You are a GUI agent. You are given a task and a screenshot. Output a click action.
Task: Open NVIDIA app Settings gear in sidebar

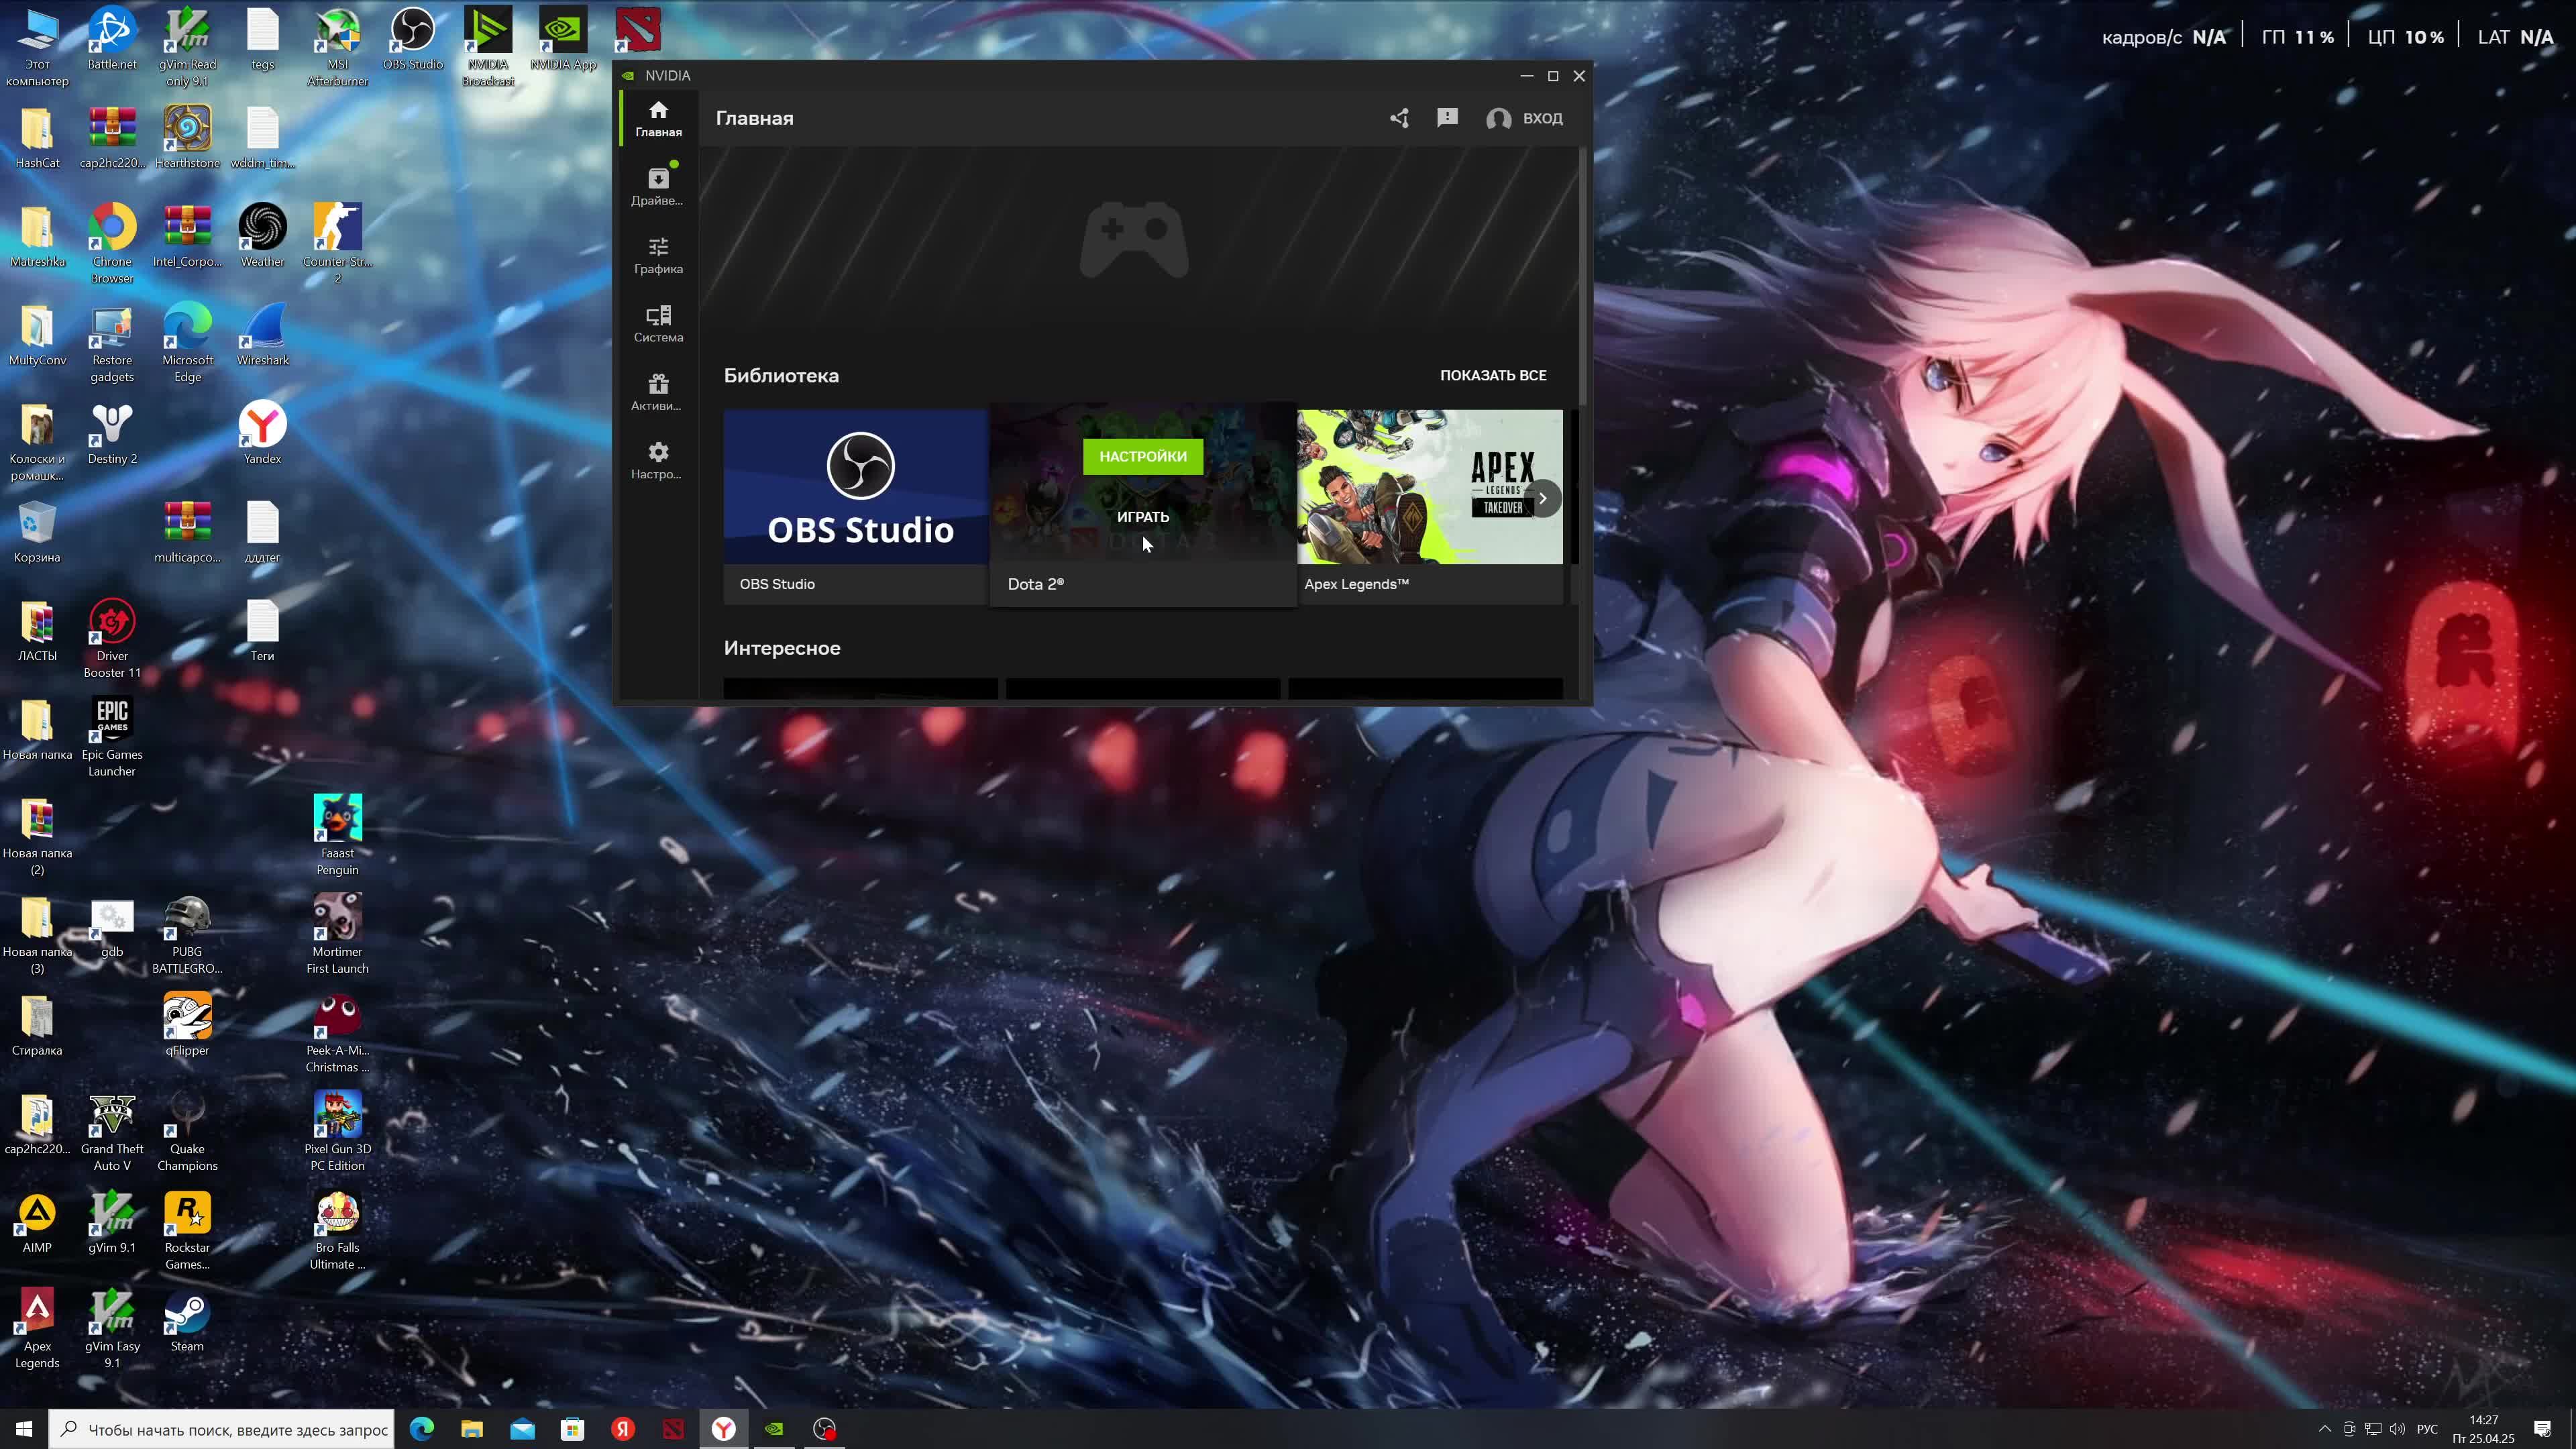click(x=658, y=460)
